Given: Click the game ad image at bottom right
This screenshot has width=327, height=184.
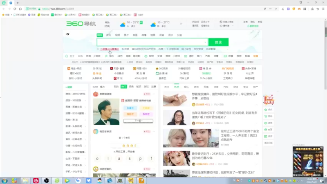Looking at the screenshot, I should (x=308, y=162).
